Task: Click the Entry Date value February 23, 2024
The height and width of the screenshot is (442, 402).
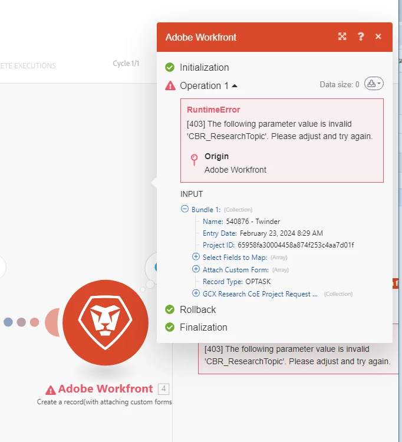Action: click(x=281, y=233)
